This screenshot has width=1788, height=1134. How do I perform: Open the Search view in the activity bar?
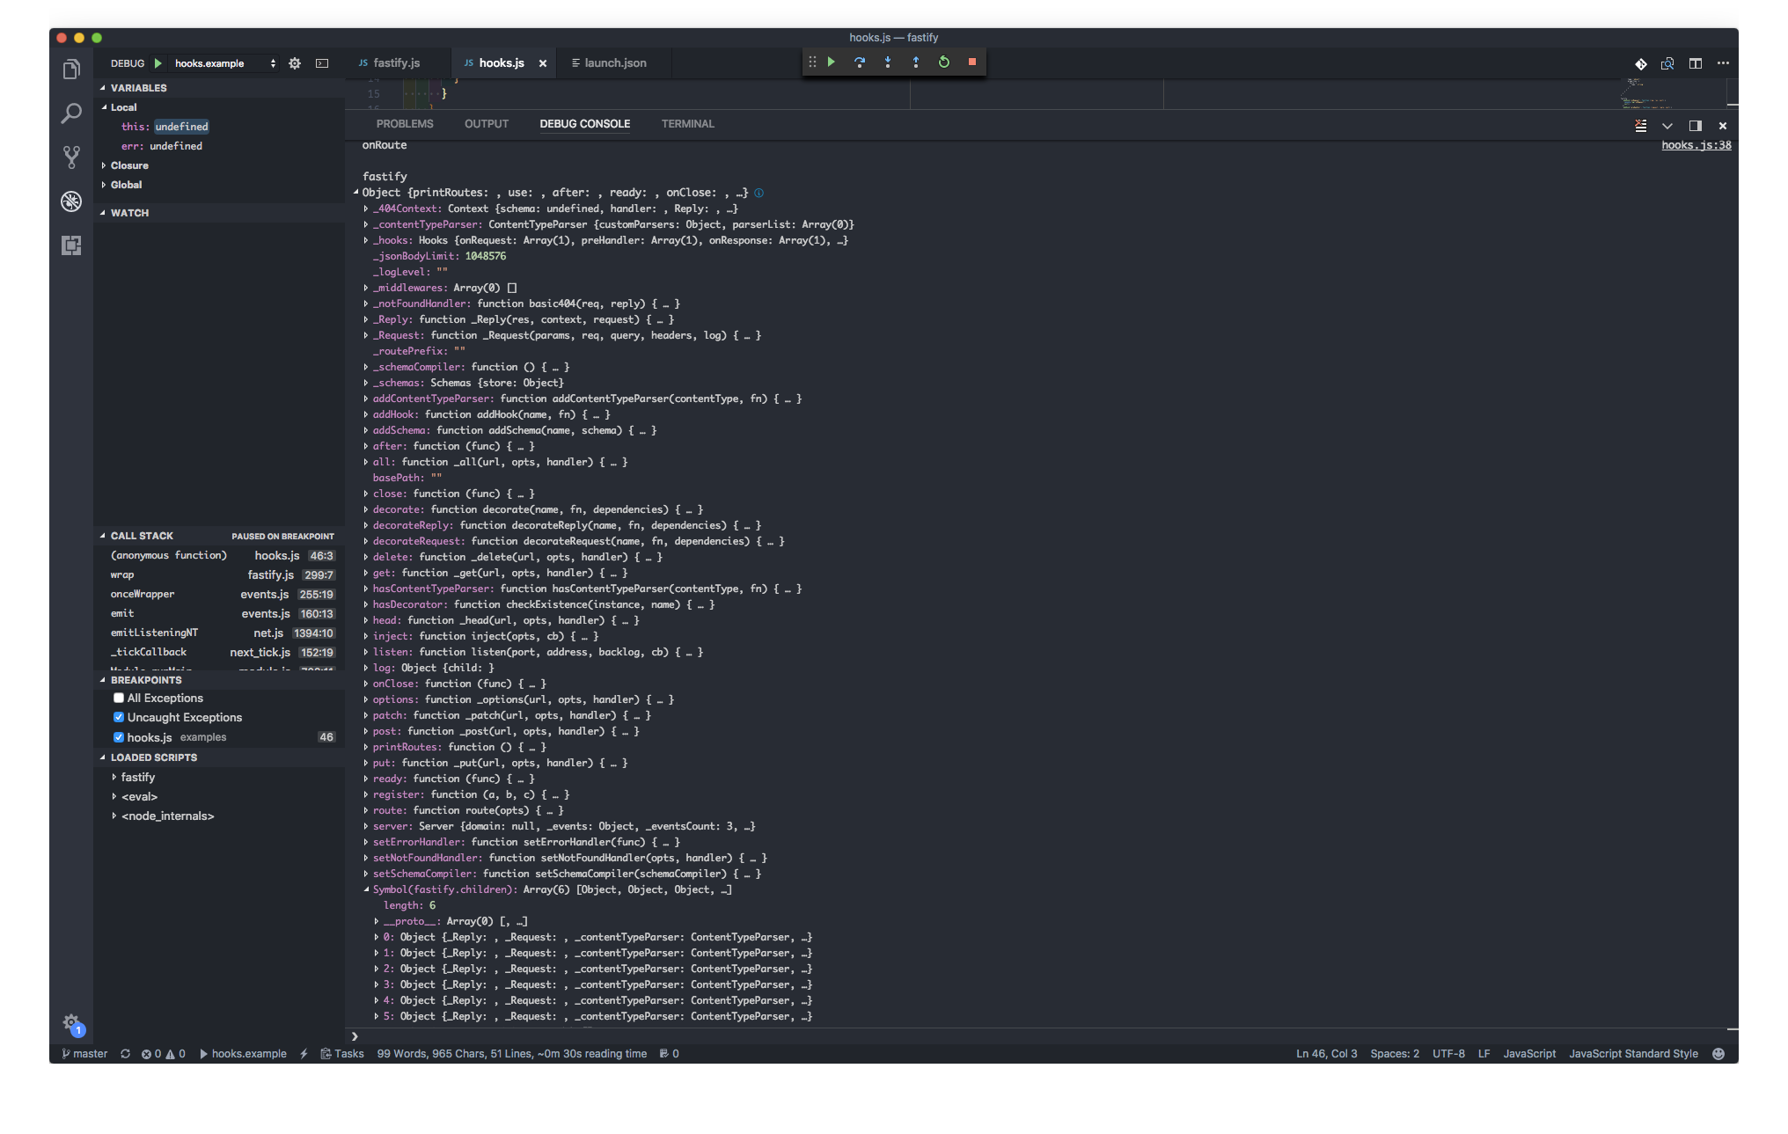point(71,114)
